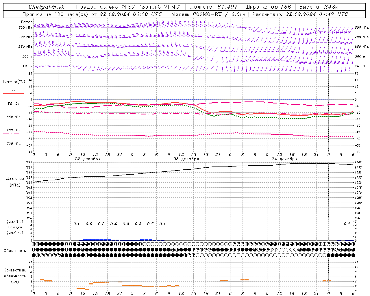Image resolution: width=370 pixels, height=296 pixels.
Task: Click the "Широта: 55.166" latitude value
Action: [268, 7]
